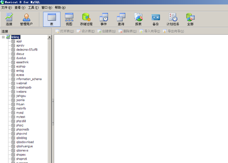Click the 设计表 (Design Table) button
The image size is (228, 163).
click(x=86, y=31)
